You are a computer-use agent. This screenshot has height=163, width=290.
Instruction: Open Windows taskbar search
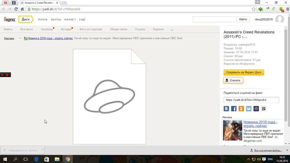coord(15,159)
